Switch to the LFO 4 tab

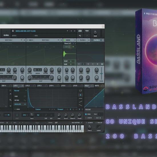[54, 86]
